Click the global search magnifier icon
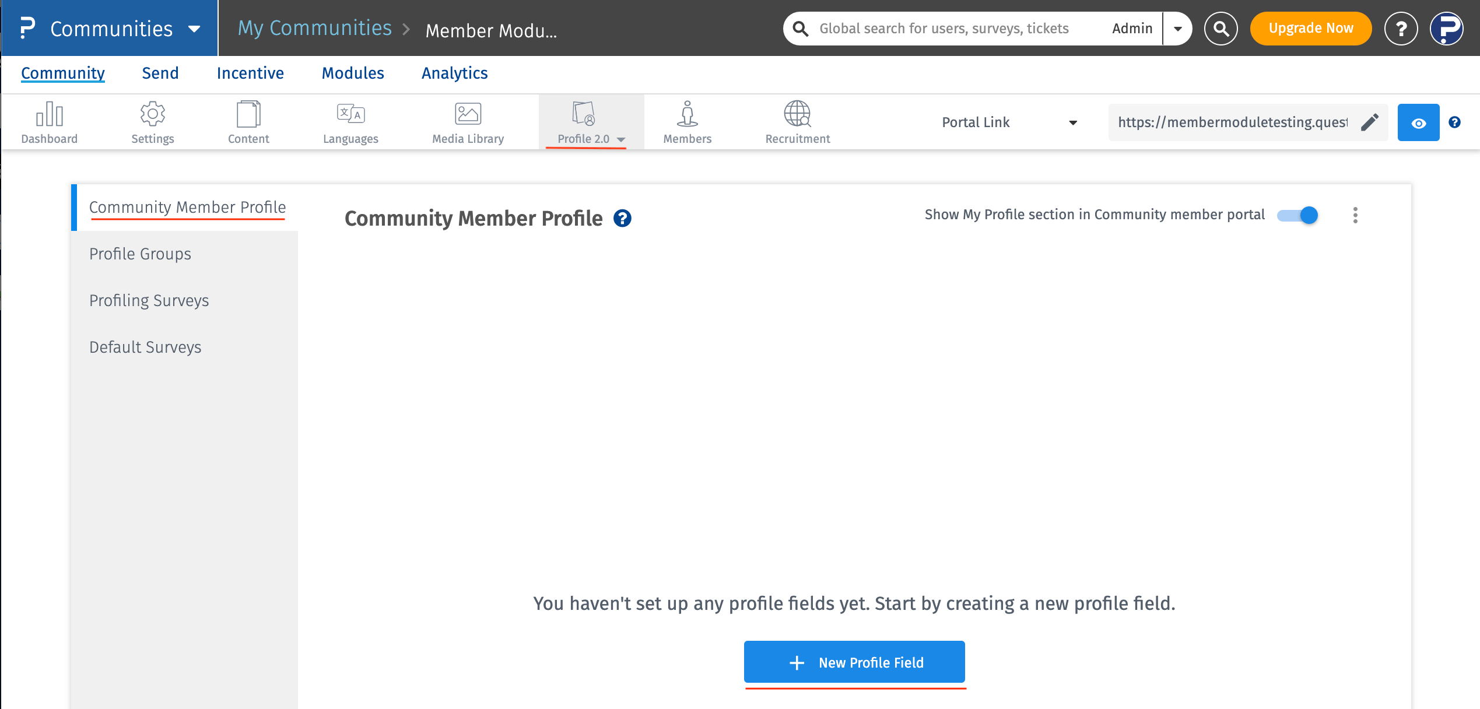 tap(1222, 28)
